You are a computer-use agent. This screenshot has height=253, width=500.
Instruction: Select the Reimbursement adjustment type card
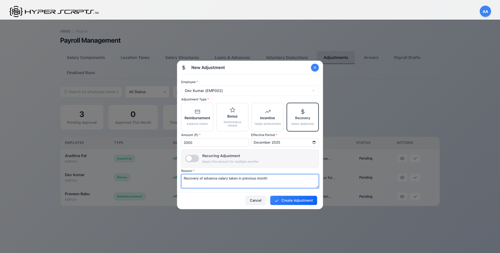[197, 117]
